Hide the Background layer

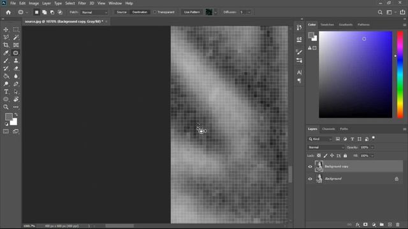tap(310, 179)
